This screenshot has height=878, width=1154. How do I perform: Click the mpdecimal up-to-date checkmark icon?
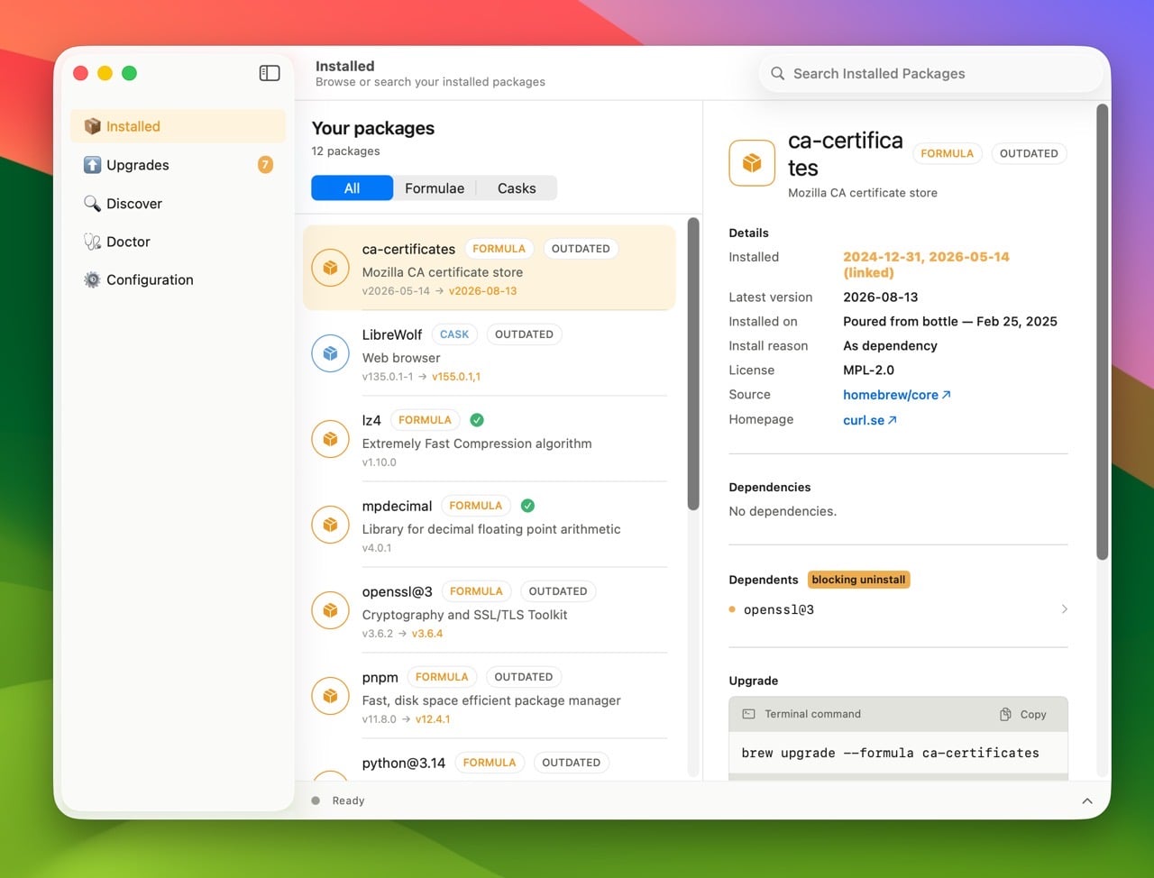(527, 506)
